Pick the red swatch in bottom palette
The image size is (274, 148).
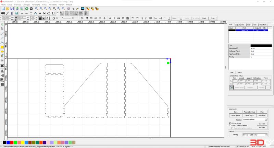[12, 143]
